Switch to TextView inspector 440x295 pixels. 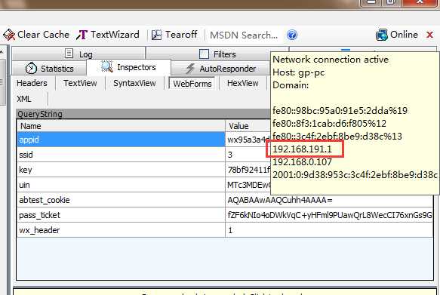(80, 83)
